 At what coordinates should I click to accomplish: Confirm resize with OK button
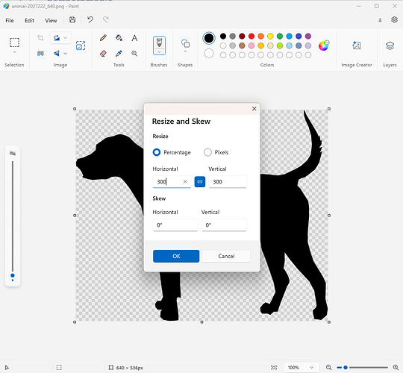(176, 256)
